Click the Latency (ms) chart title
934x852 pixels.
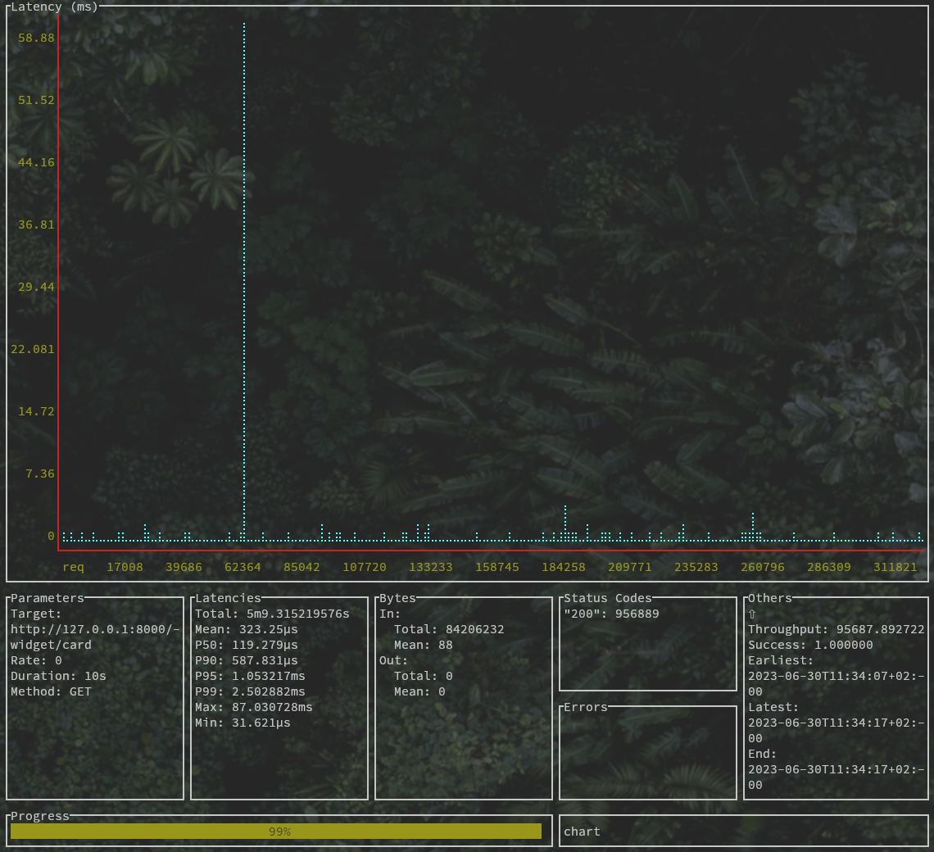click(54, 7)
